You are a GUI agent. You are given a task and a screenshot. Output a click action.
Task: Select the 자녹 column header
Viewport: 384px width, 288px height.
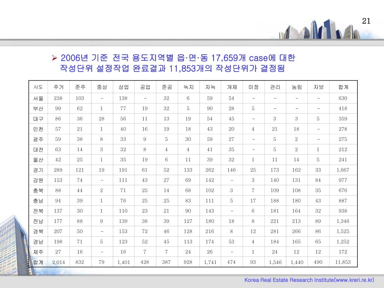[210, 87]
